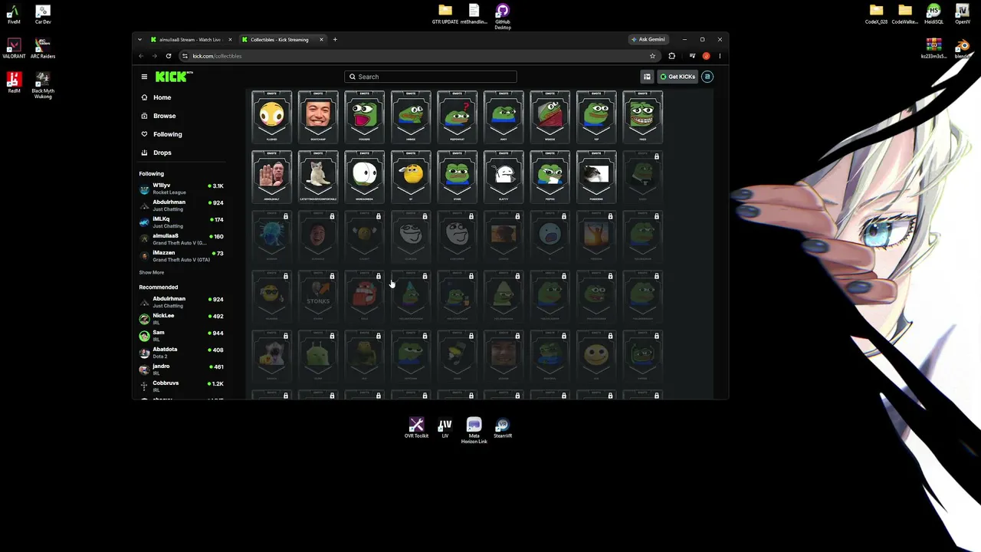Image resolution: width=981 pixels, height=552 pixels.
Task: Open the tab search dropdown arrow
Action: 139,40
